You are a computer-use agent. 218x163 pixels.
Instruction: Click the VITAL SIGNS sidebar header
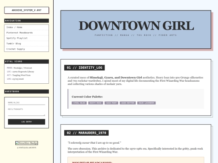click(x=27, y=62)
